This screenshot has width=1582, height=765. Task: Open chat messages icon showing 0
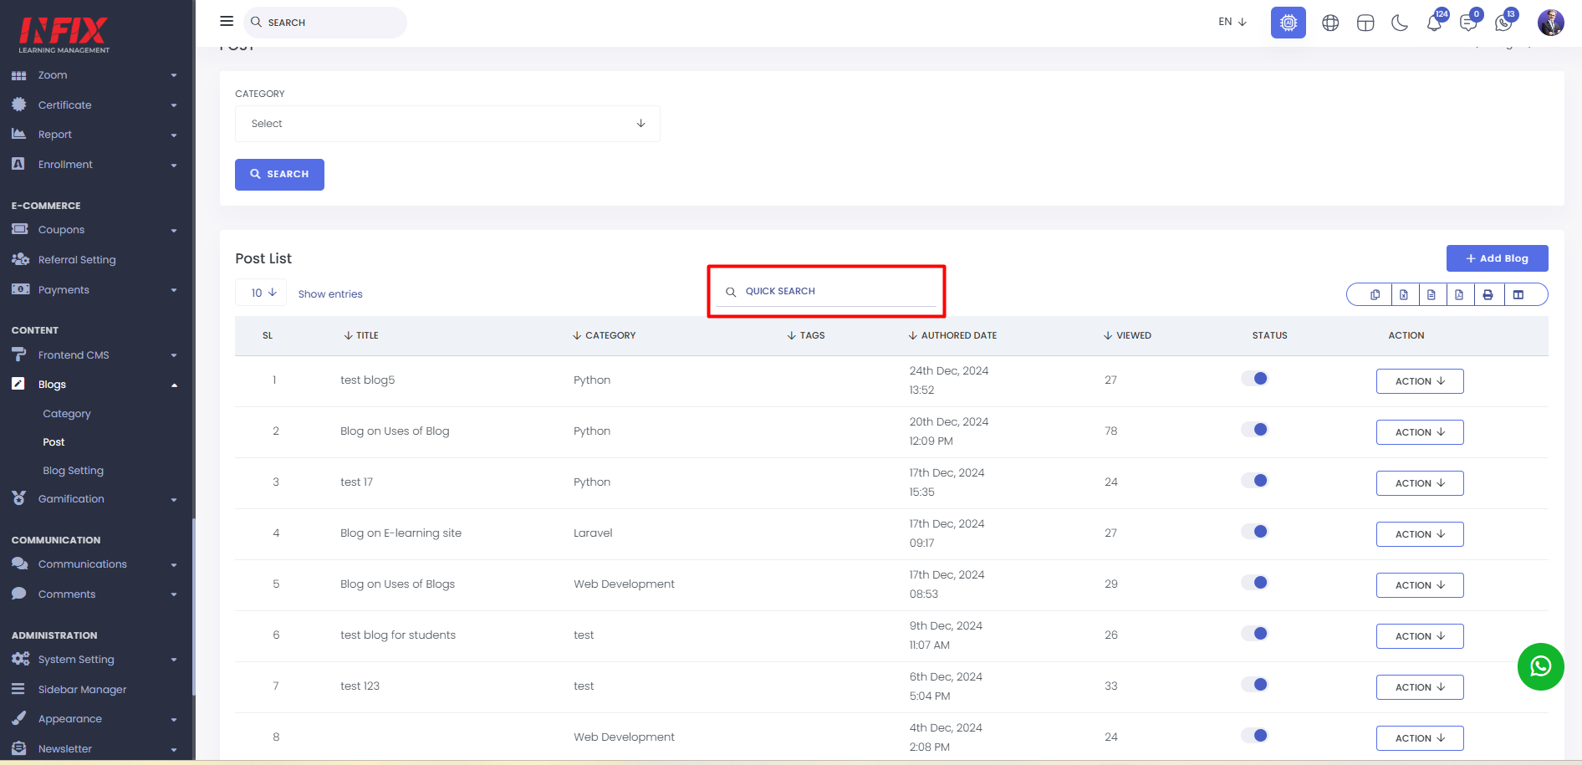point(1469,22)
